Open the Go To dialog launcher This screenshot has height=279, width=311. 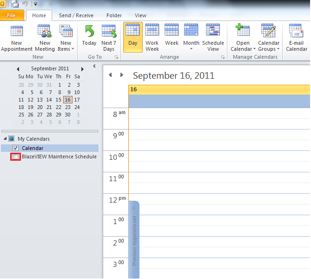pyautogui.click(x=116, y=57)
